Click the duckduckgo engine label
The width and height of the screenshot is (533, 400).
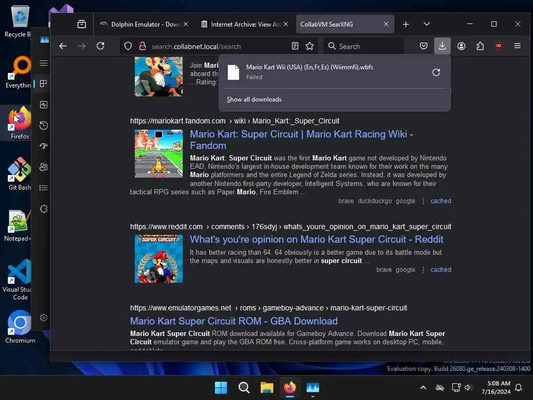point(375,201)
